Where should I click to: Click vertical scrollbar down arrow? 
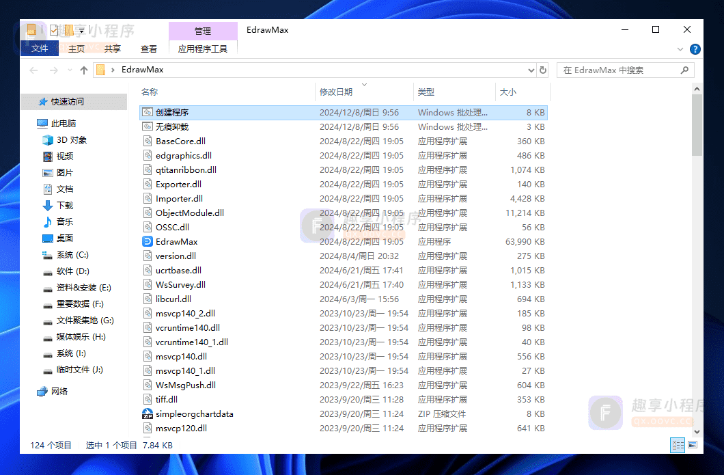pyautogui.click(x=697, y=431)
